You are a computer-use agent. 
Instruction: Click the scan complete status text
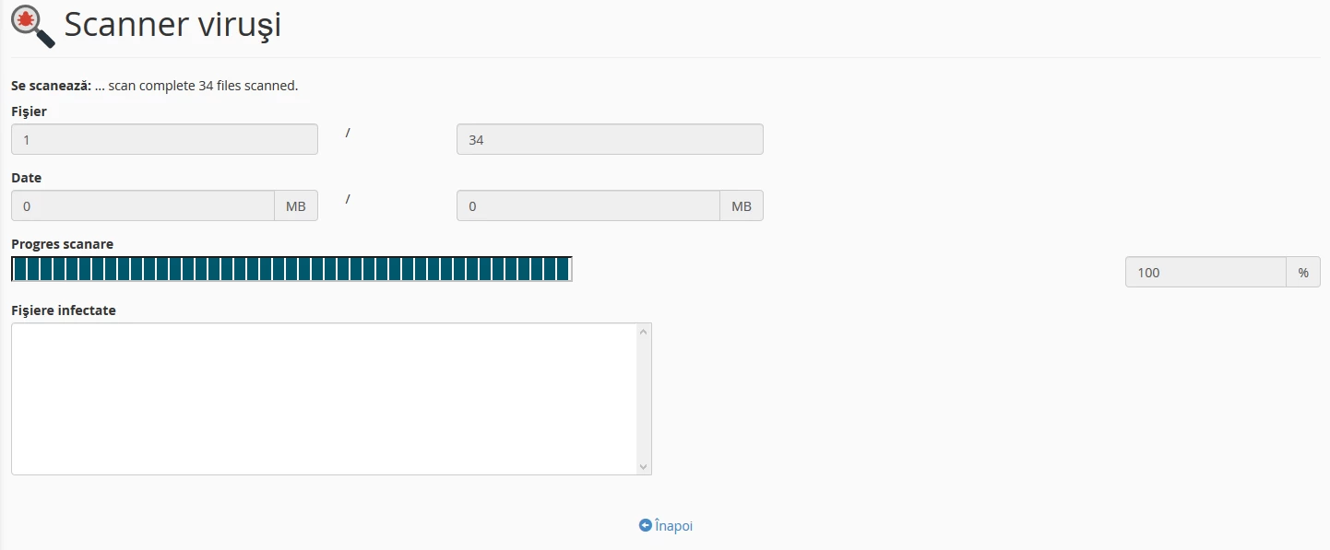coord(203,86)
